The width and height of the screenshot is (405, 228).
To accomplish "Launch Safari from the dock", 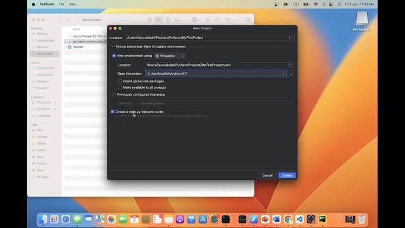I will pyautogui.click(x=66, y=219).
